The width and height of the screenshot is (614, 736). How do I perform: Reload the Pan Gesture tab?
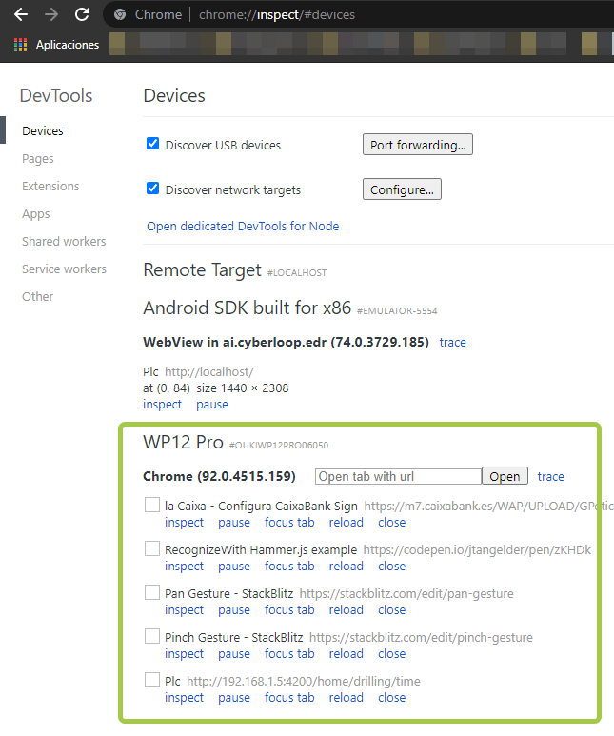tap(346, 609)
